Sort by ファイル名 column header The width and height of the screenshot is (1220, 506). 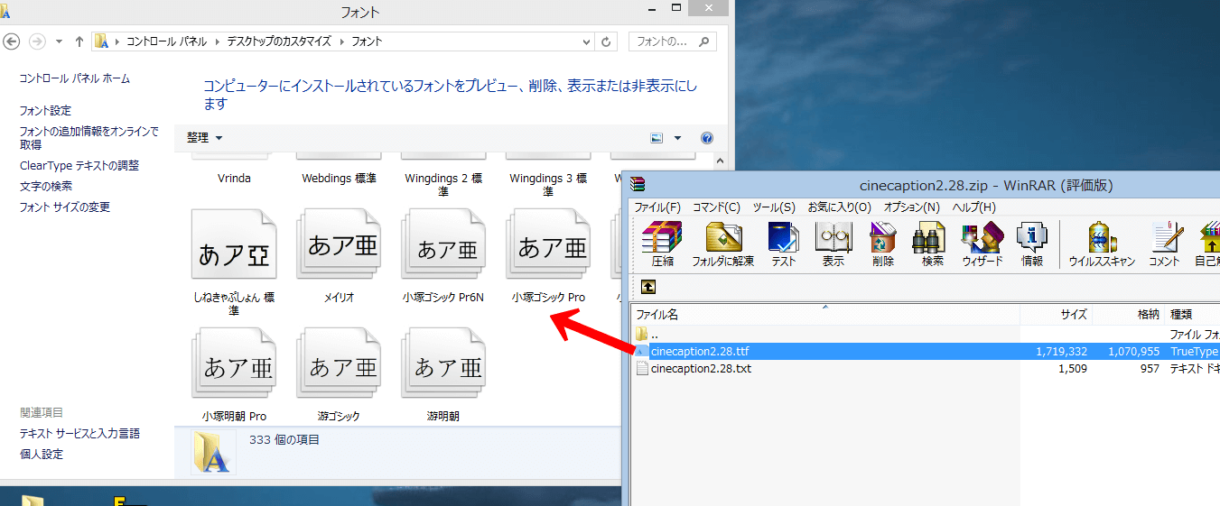coord(825,315)
